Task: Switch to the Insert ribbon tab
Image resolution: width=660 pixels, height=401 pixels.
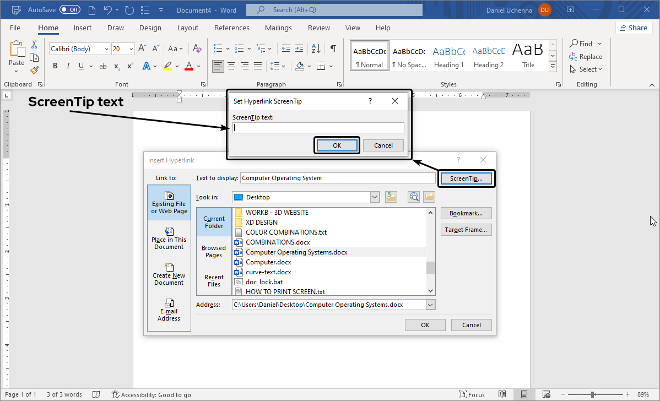Action: tap(82, 28)
